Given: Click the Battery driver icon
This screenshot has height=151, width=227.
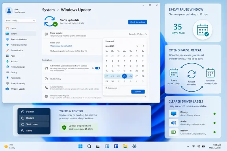Looking at the screenshot, I should coord(173,132).
